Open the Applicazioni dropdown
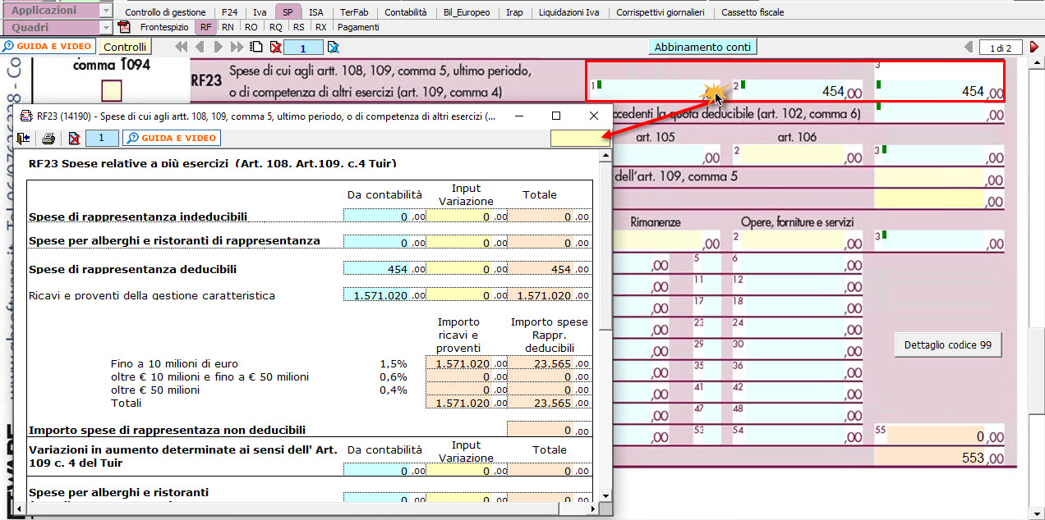The width and height of the screenshot is (1045, 520). point(105,11)
